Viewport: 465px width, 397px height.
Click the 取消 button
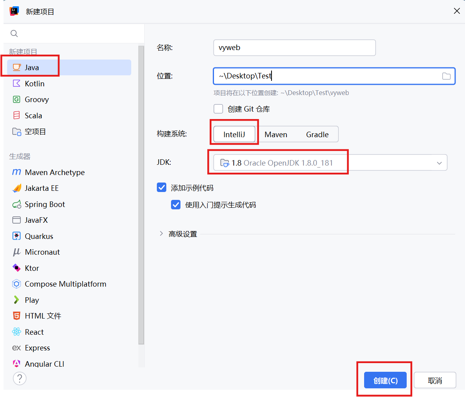coord(435,380)
